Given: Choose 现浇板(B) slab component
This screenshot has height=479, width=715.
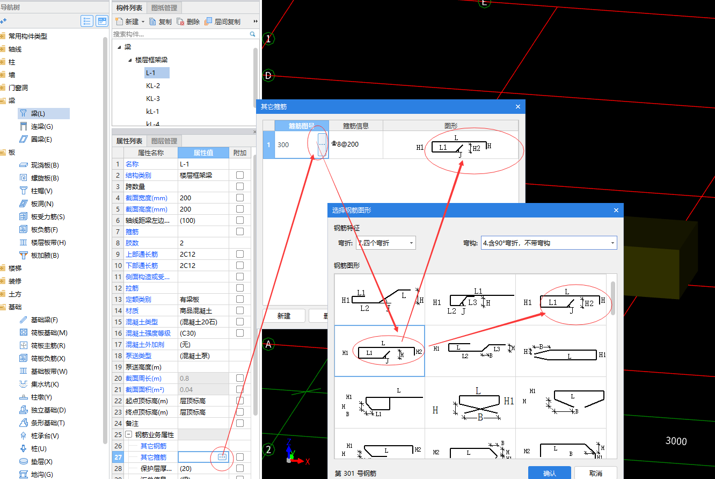Looking at the screenshot, I should [46, 165].
